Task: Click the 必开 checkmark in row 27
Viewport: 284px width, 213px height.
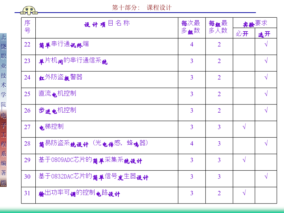Action: click(244, 127)
